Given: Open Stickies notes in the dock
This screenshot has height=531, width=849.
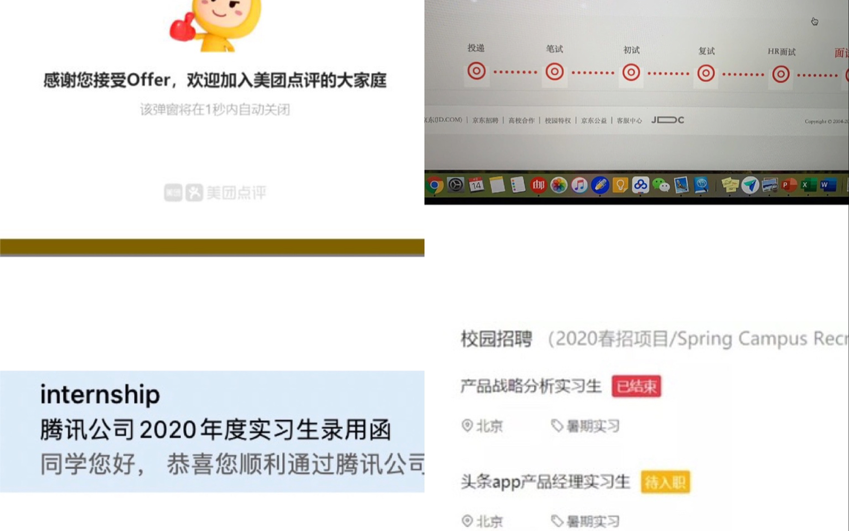Looking at the screenshot, I should click(730, 185).
